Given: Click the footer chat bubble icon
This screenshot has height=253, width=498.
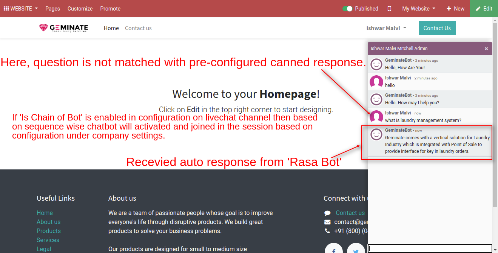Looking at the screenshot, I should tap(327, 213).
